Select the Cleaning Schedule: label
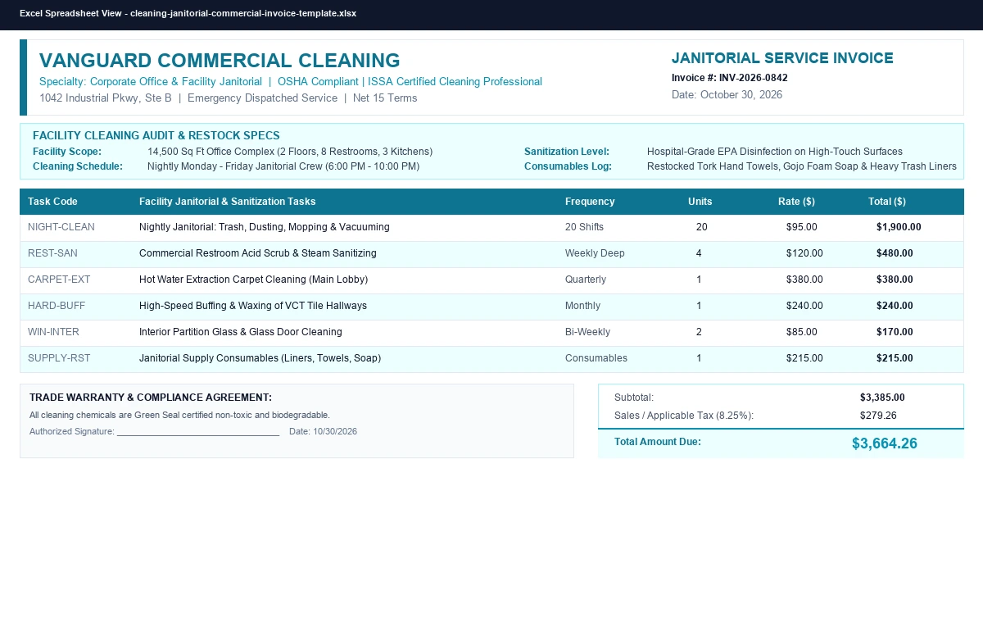Screen dimensions: 983x623 78,166
